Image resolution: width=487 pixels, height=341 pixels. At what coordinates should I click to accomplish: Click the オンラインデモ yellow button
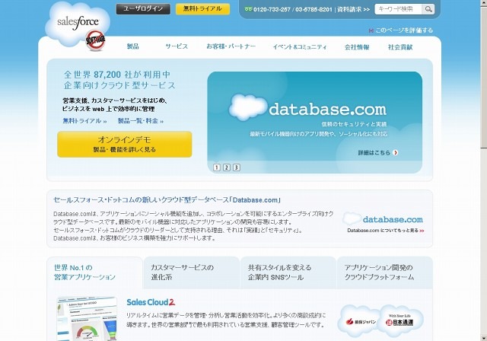click(x=125, y=144)
